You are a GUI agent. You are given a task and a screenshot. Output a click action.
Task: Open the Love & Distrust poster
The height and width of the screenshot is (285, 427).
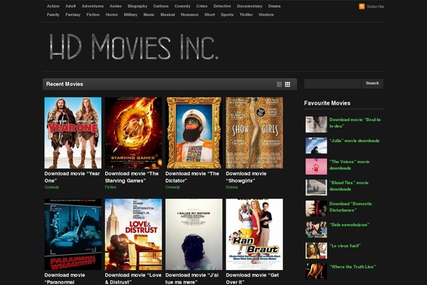tap(133, 234)
